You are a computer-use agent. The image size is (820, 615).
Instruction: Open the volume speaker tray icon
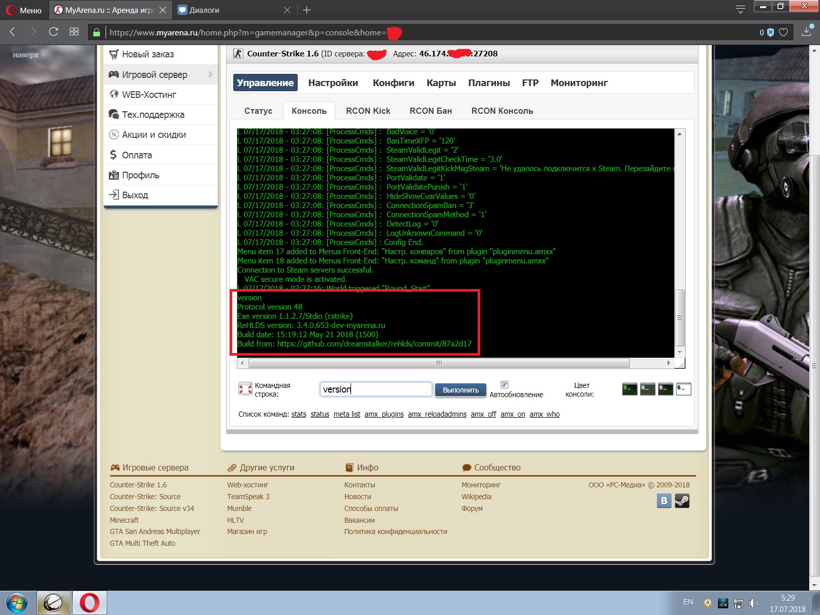click(753, 603)
